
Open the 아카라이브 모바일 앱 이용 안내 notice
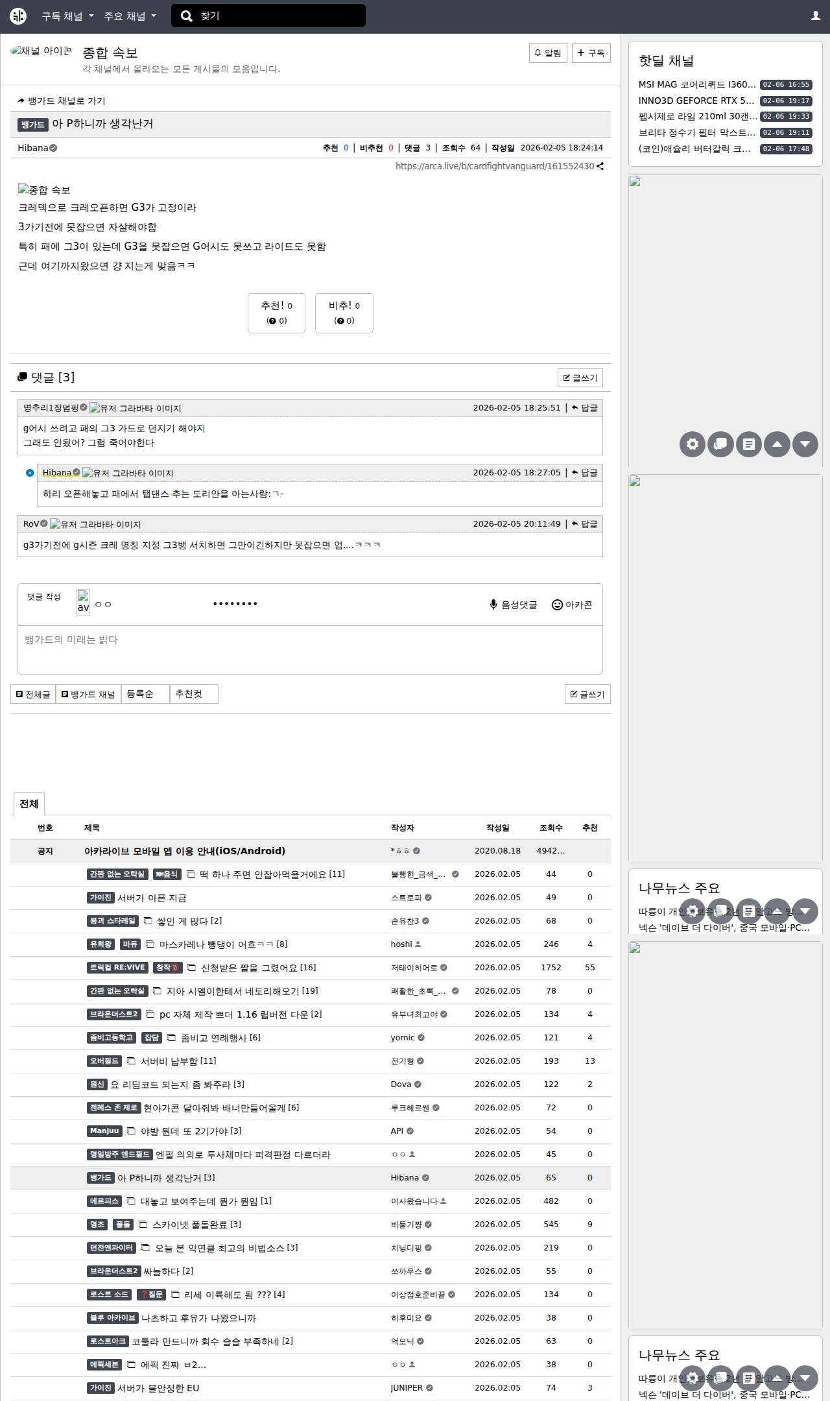185,851
